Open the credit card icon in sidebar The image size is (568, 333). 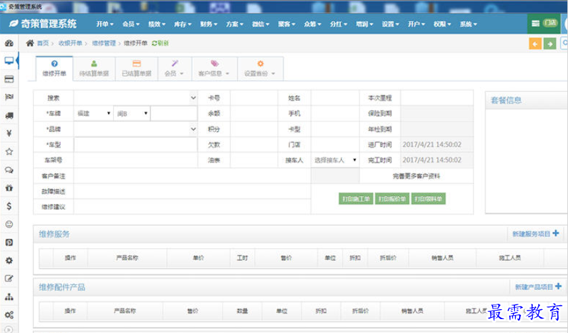(x=9, y=79)
